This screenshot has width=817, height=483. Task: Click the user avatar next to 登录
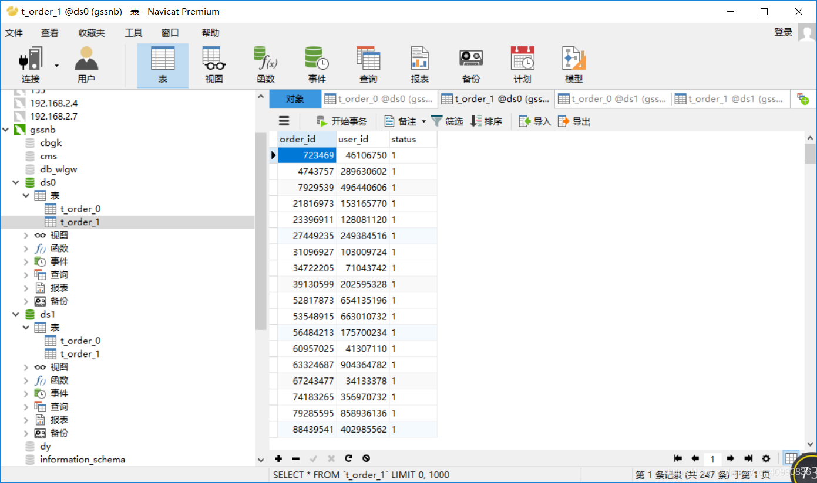point(807,32)
